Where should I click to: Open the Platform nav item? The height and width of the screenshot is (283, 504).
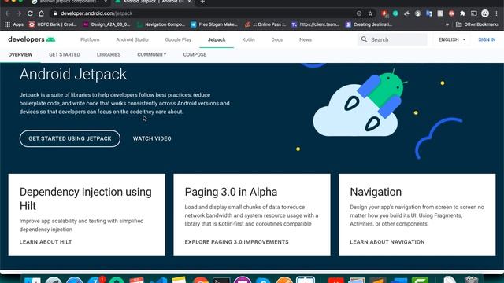click(x=90, y=40)
